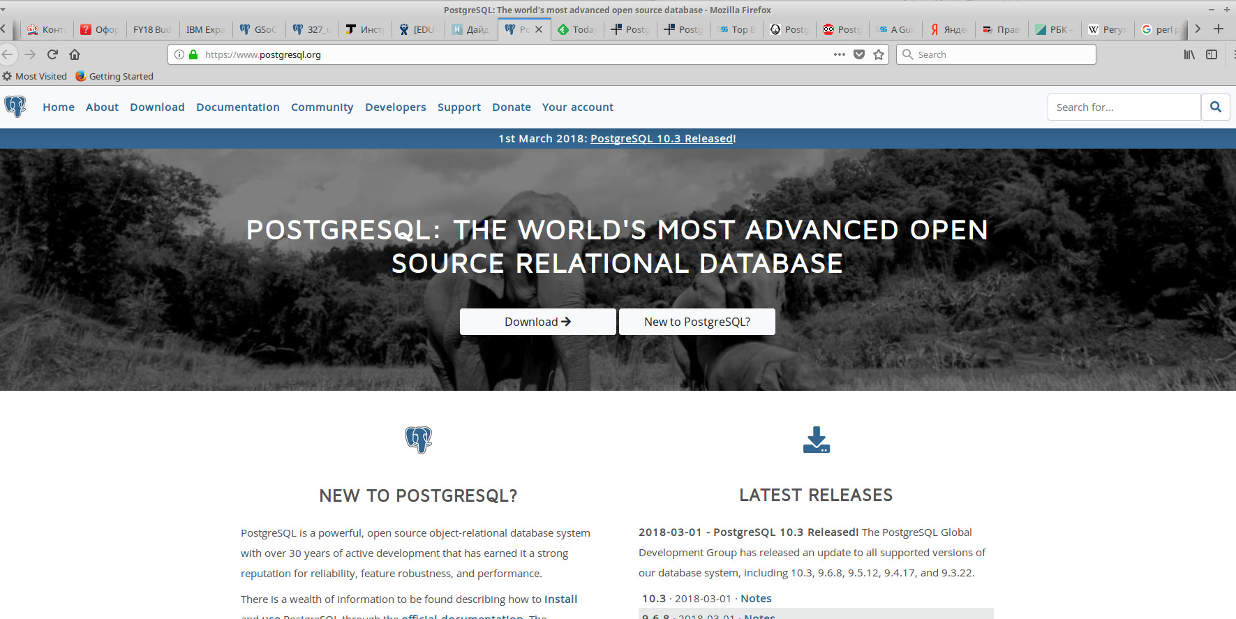This screenshot has width=1236, height=619.
Task: Go forward one page in history
Action: [30, 54]
